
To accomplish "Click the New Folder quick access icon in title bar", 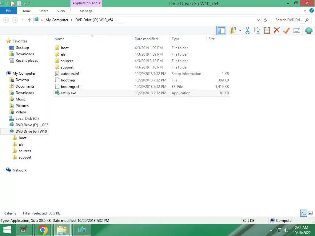I will click(x=19, y=3).
